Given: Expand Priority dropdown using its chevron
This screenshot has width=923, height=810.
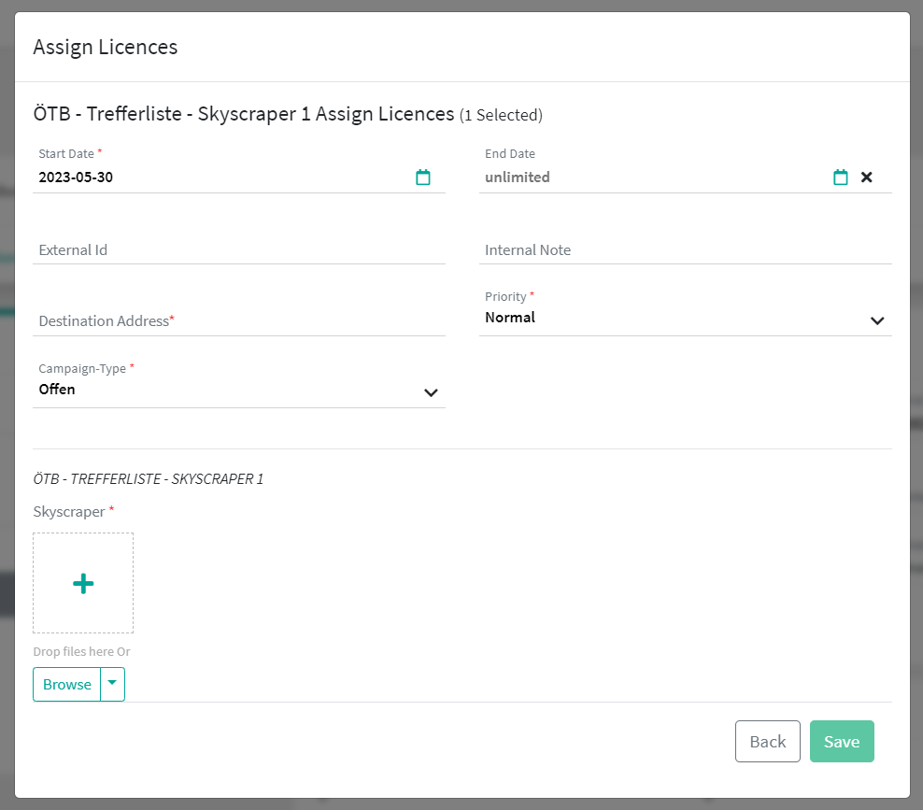Looking at the screenshot, I should click(877, 320).
